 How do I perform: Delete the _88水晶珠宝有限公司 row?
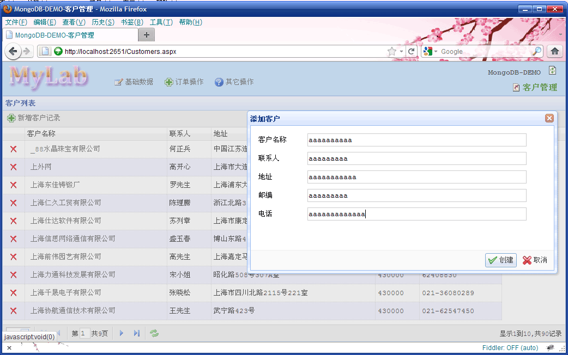(x=14, y=149)
